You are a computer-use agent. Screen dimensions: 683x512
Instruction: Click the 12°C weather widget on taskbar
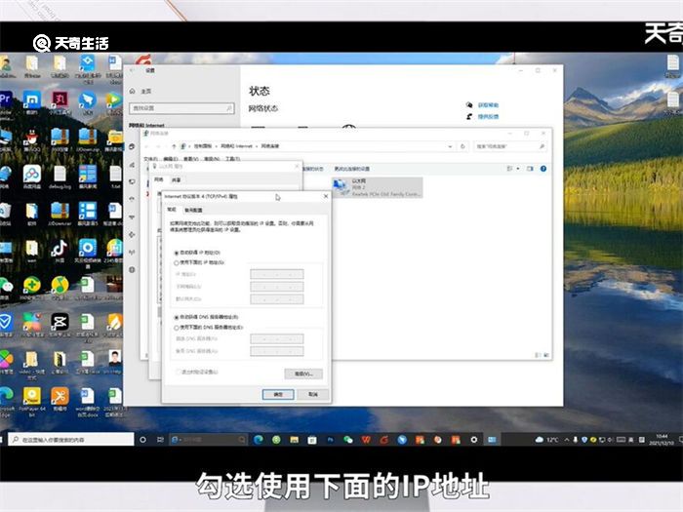546,440
